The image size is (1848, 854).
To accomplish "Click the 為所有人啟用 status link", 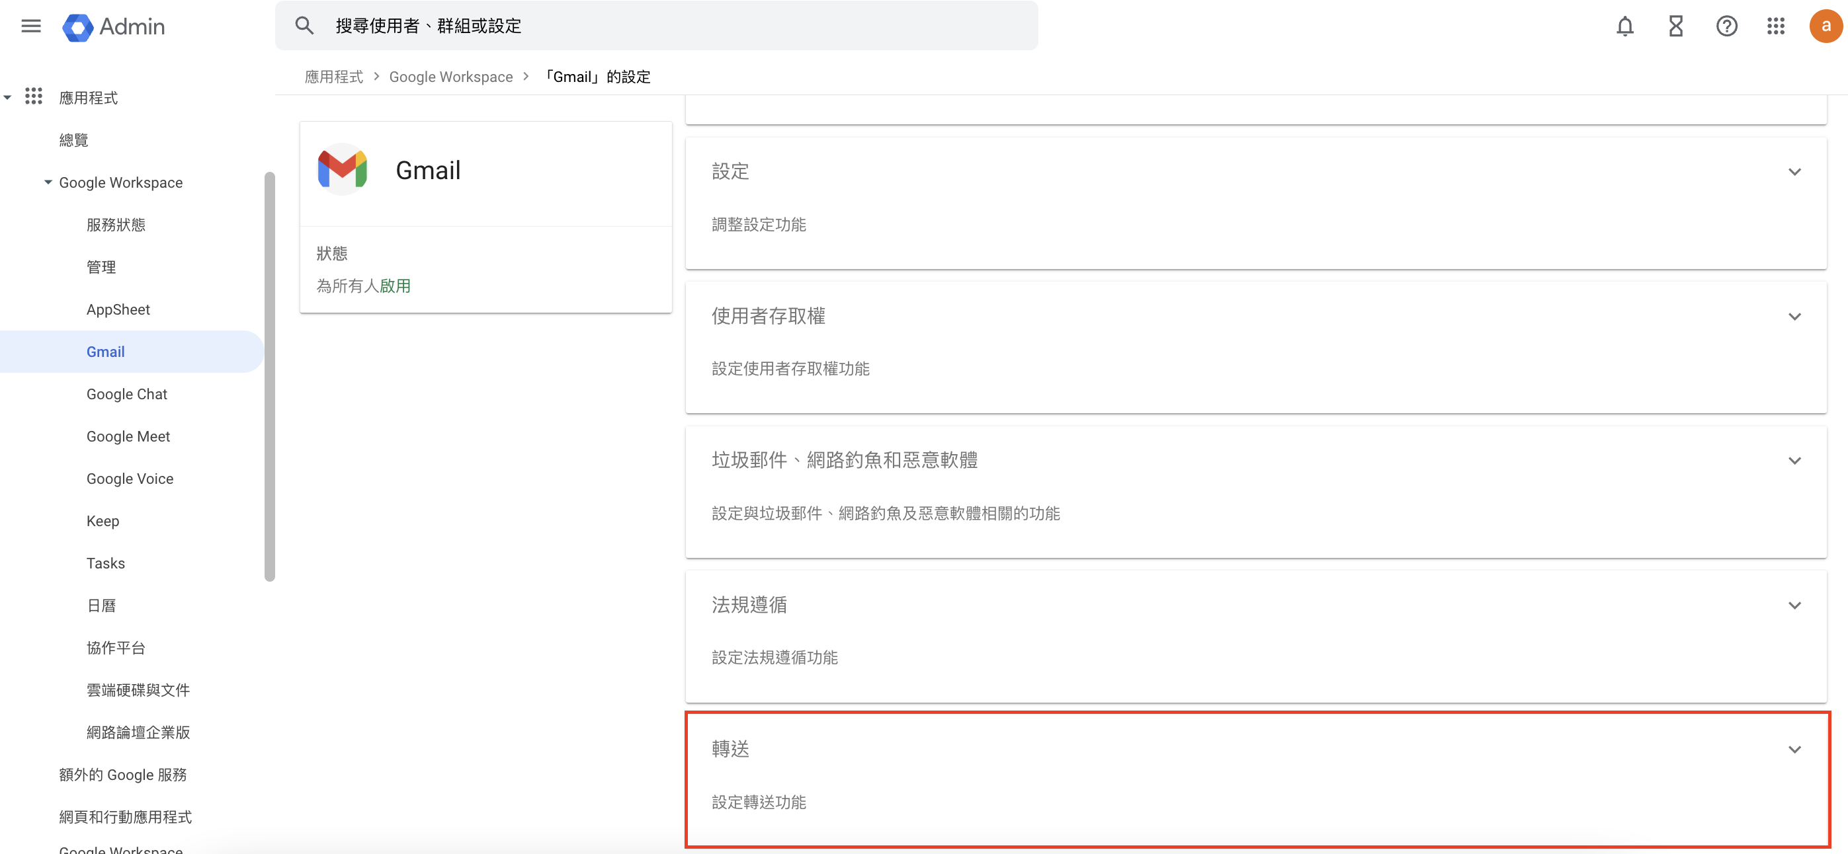I will pyautogui.click(x=364, y=286).
